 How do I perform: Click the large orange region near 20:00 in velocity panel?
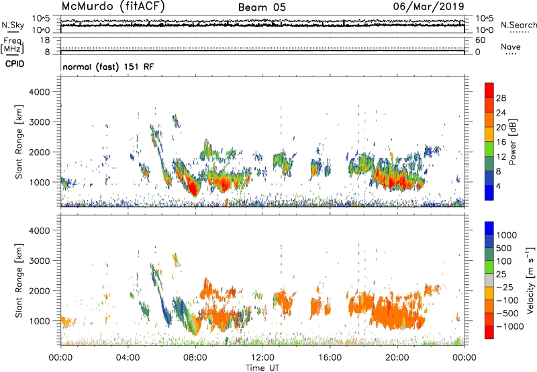[x=397, y=314]
